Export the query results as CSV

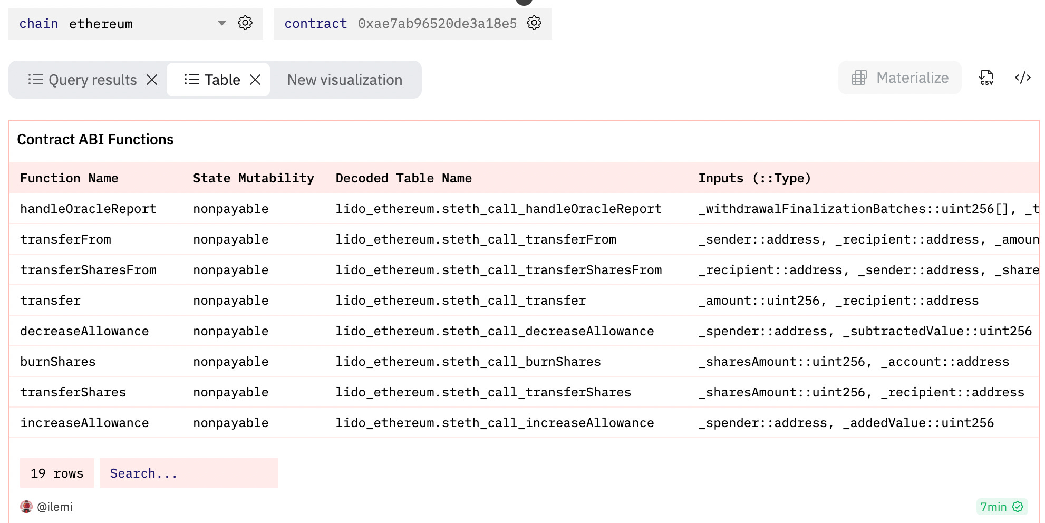(x=986, y=78)
